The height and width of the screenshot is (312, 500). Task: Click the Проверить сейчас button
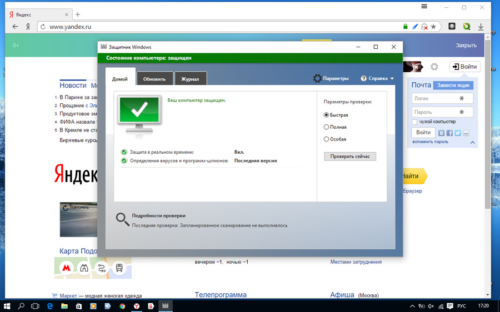[350, 157]
